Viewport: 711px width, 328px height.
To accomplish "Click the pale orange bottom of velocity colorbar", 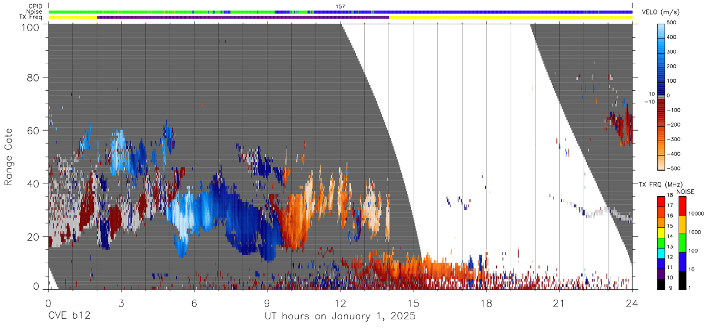I will pyautogui.click(x=662, y=164).
